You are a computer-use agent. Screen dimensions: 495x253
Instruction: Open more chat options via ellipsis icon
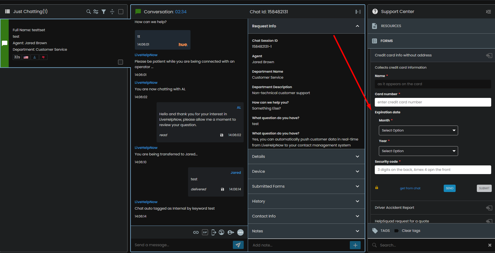point(240,232)
